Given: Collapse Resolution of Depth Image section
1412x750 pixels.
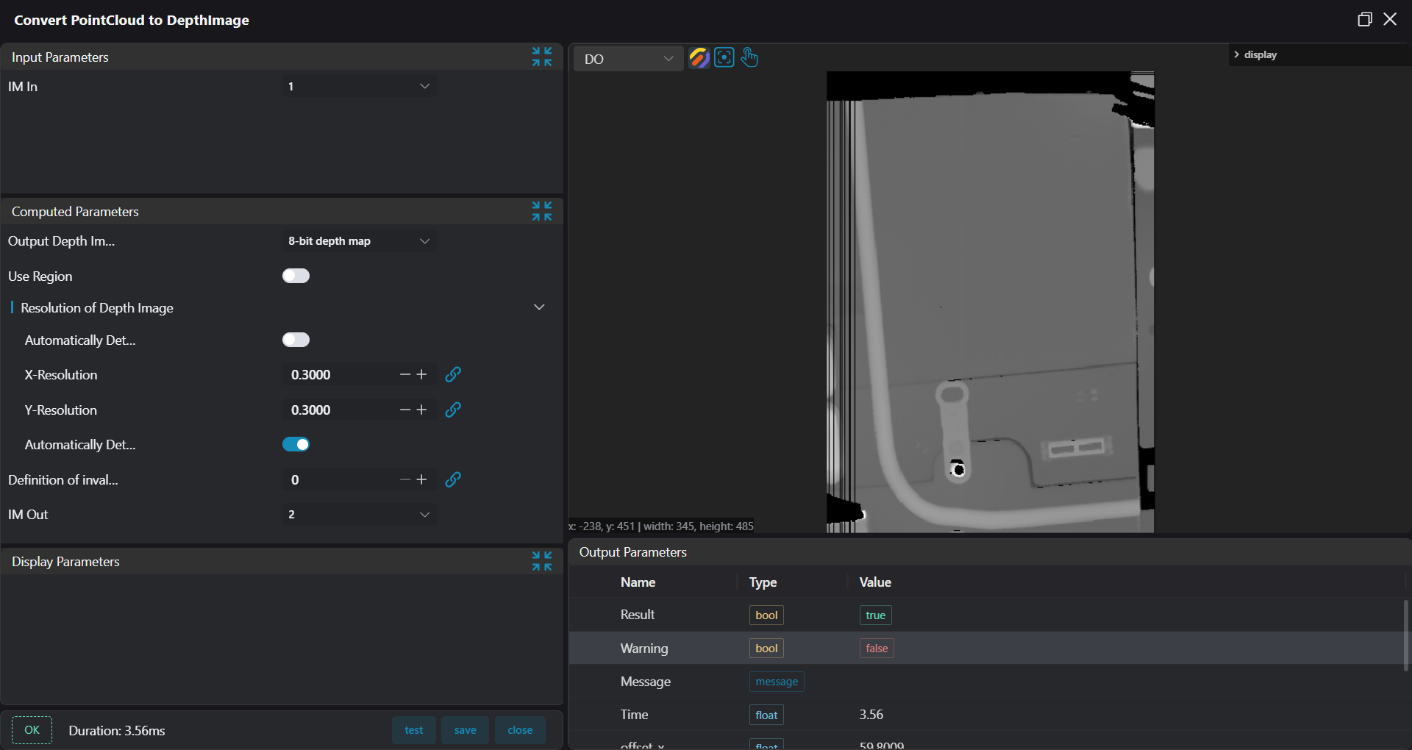Looking at the screenshot, I should click(539, 307).
